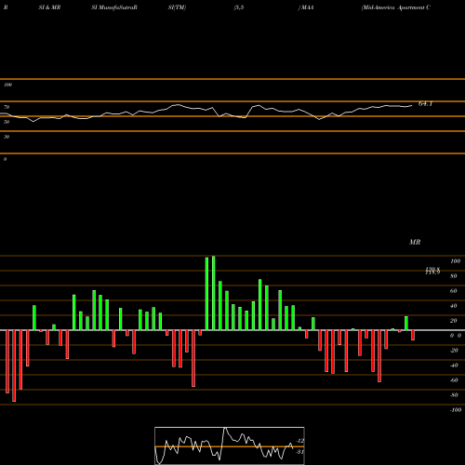Image resolution: width=465 pixels, height=465 pixels.
Task: Click the RSI axis label '70'
Action: click(x=7, y=107)
